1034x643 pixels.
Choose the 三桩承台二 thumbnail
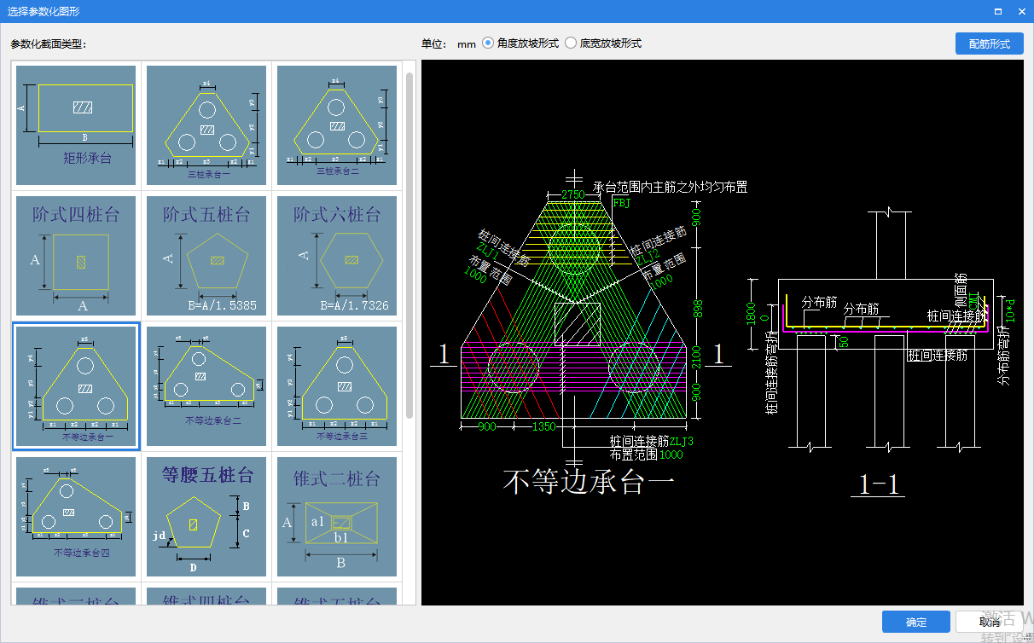coord(337,125)
